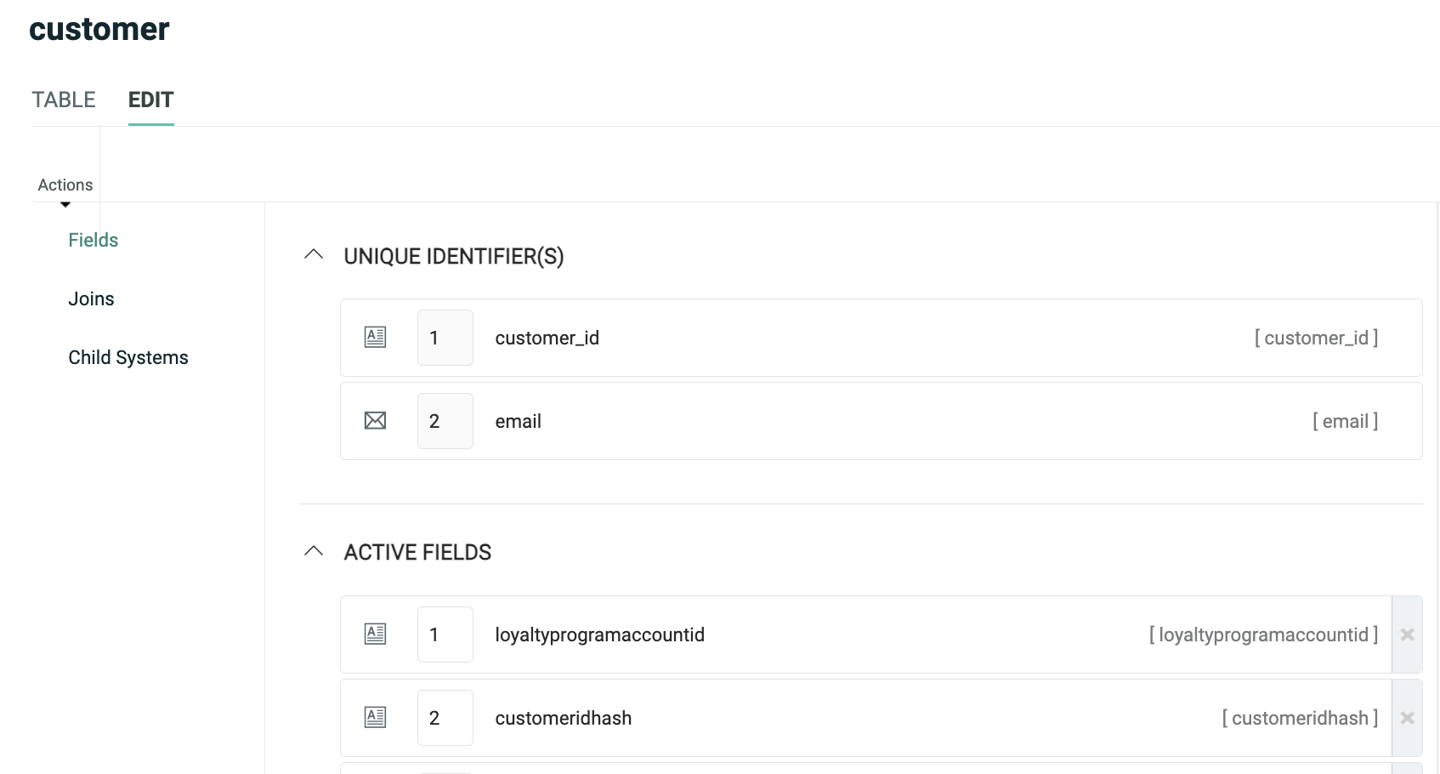Click the text type icon for customer_id
The height and width of the screenshot is (774, 1440).
point(375,338)
